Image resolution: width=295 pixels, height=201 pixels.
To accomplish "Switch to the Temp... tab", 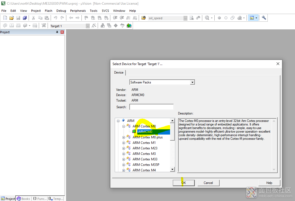I will (56, 199).
